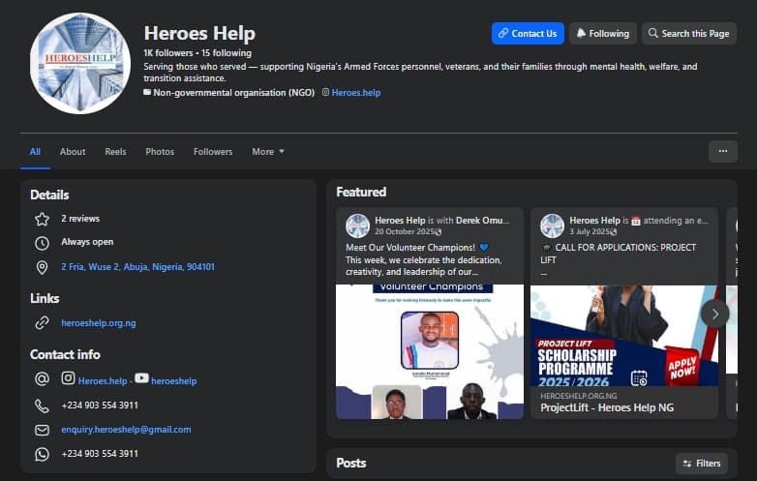Click the 15 following text
The height and width of the screenshot is (481, 757).
tap(227, 53)
